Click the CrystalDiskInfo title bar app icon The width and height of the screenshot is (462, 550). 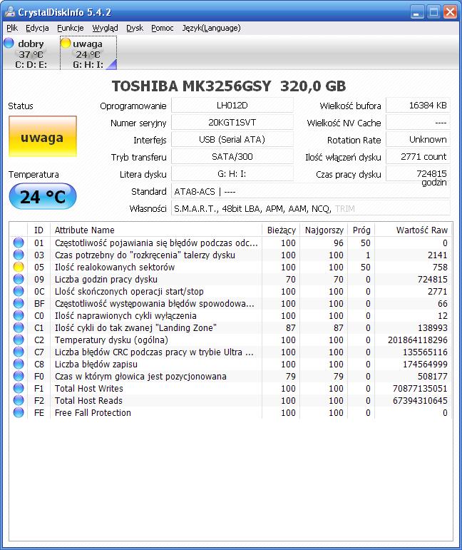point(9,12)
